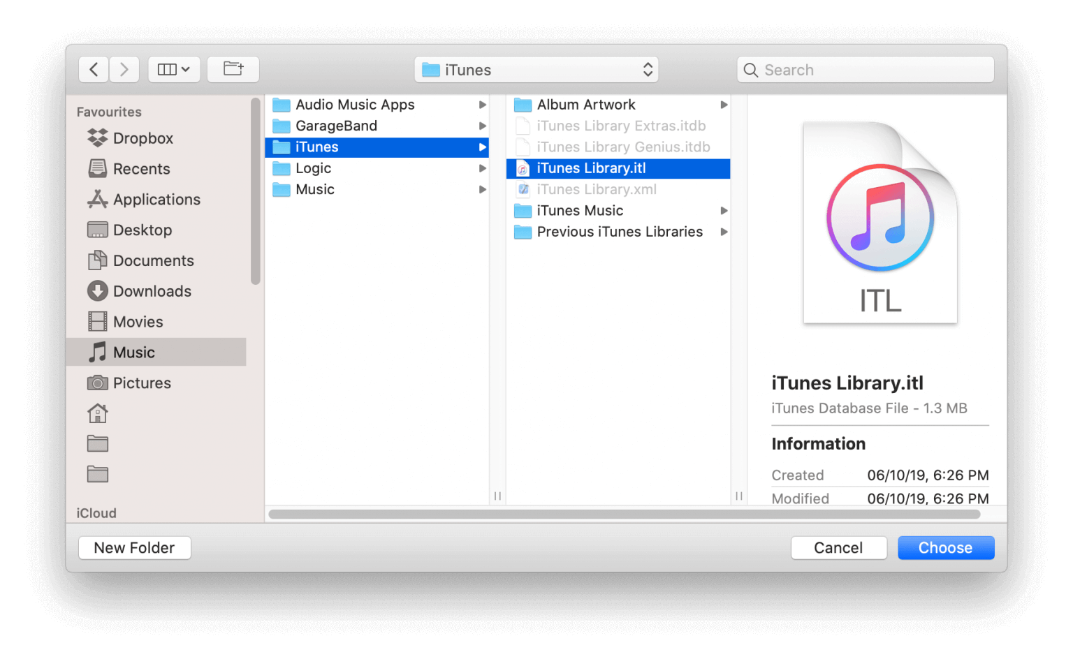Expand arrow next to iTunes Music
Screen dimensions: 1073x659
tap(724, 211)
